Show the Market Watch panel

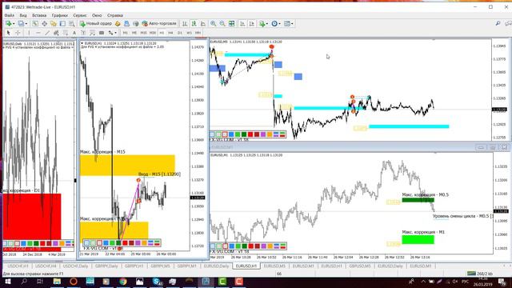35,23
